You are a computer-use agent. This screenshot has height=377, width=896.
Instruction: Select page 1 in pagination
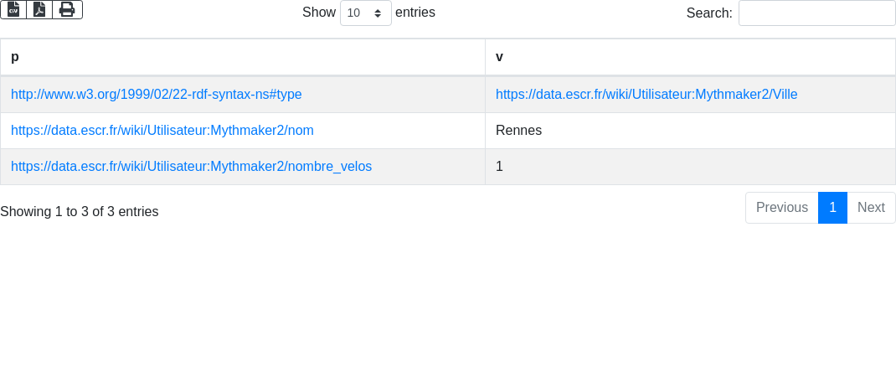832,208
